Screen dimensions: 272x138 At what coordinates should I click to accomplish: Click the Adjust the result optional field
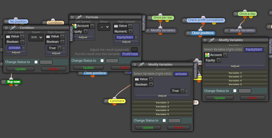point(134,50)
